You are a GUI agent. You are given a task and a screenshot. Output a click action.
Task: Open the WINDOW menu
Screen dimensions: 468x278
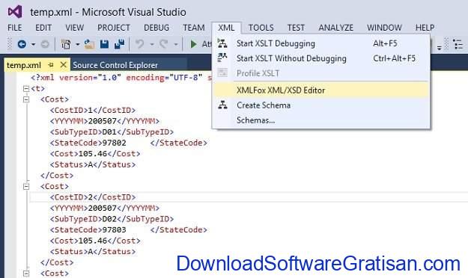click(384, 28)
